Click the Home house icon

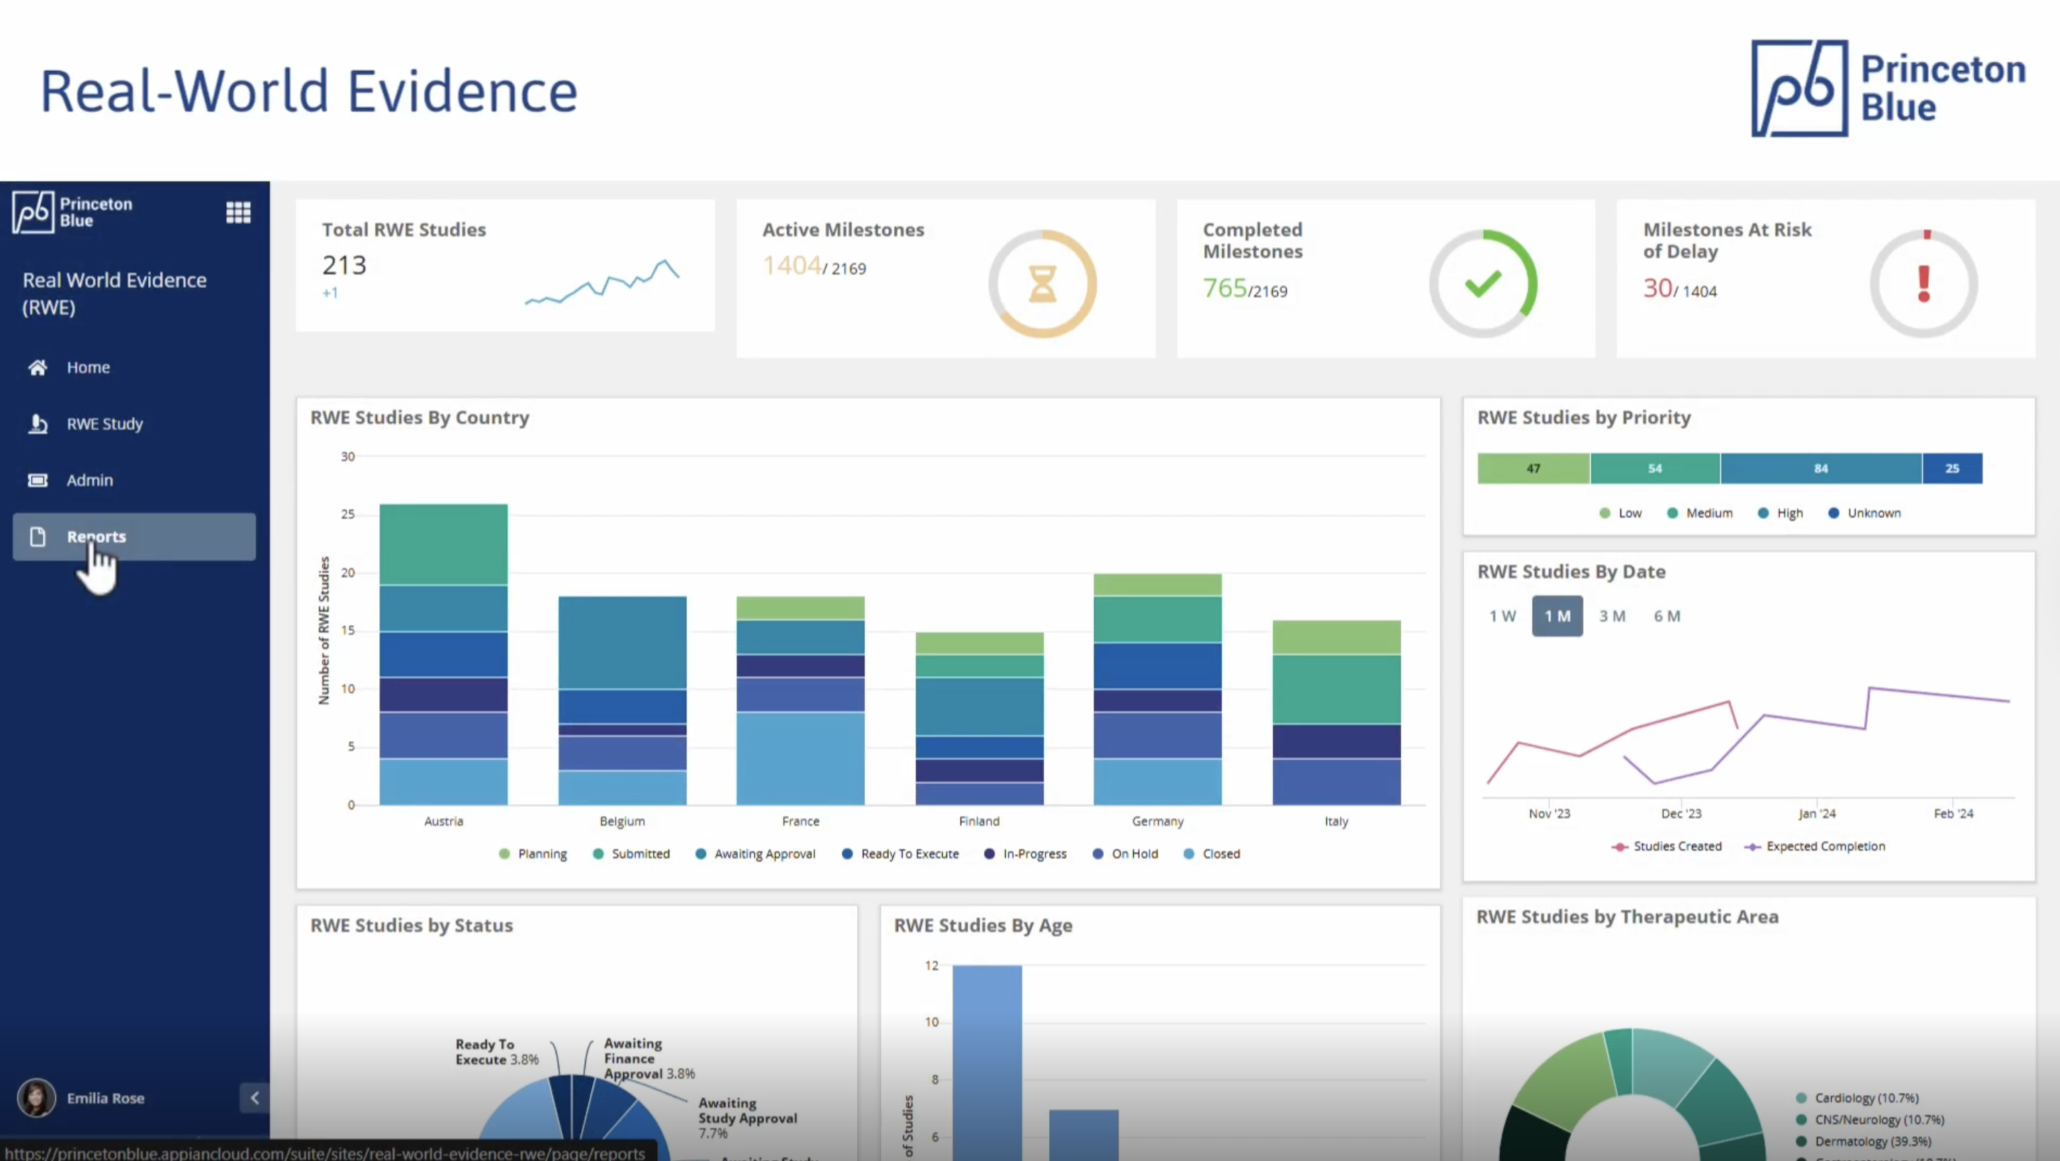coord(38,367)
